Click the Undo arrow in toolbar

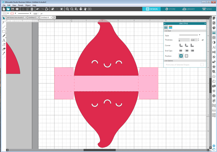point(38,9)
